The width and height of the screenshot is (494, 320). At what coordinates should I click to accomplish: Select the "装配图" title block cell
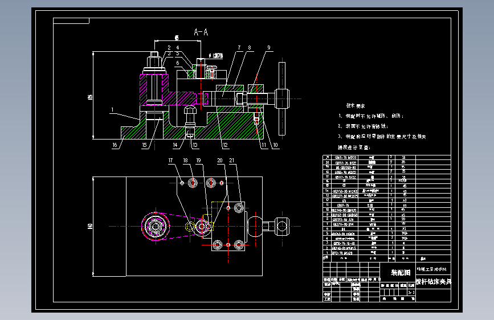pos(398,272)
